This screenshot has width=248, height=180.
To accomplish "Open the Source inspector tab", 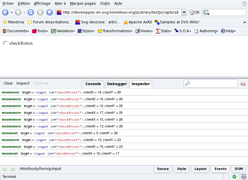I will (x=163, y=169).
